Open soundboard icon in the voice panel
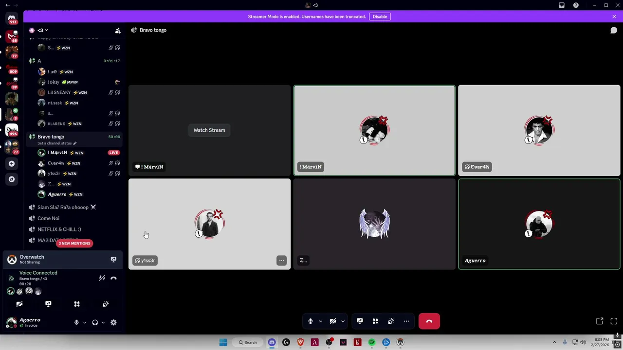 coord(106,304)
